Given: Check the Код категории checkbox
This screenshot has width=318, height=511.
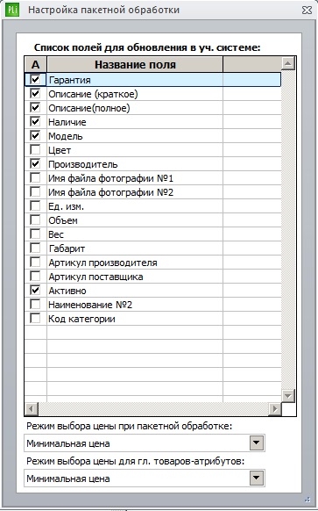Looking at the screenshot, I should [35, 318].
